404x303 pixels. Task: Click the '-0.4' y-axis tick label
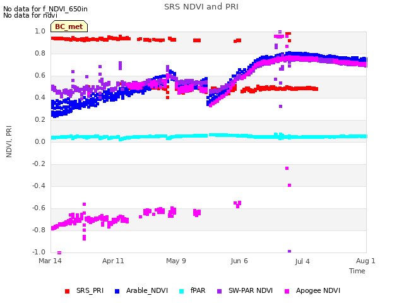point(39,186)
